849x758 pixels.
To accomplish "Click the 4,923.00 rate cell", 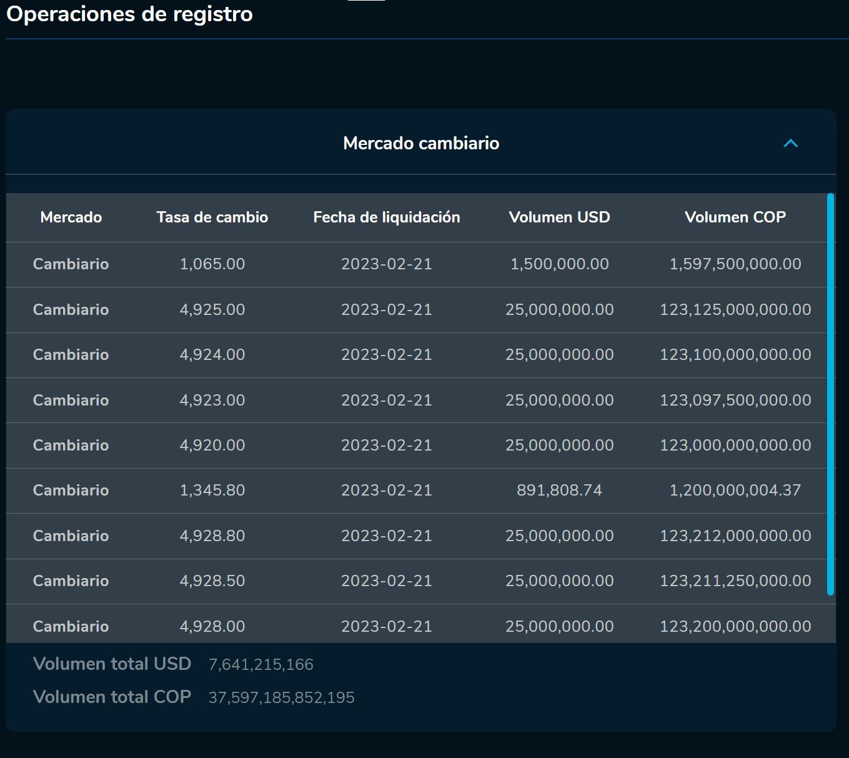I will 212,401.
